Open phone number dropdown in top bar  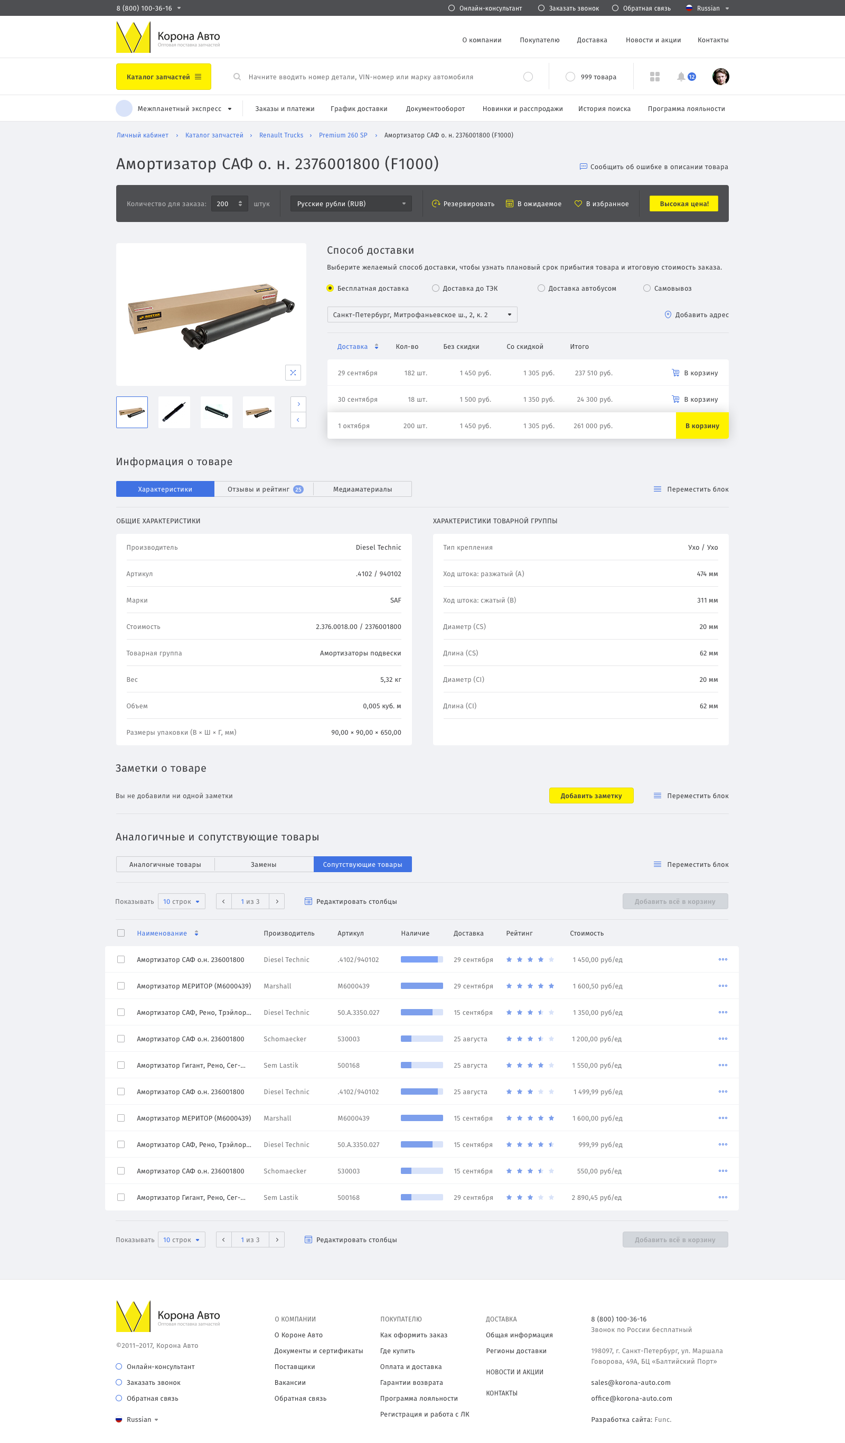pyautogui.click(x=179, y=8)
